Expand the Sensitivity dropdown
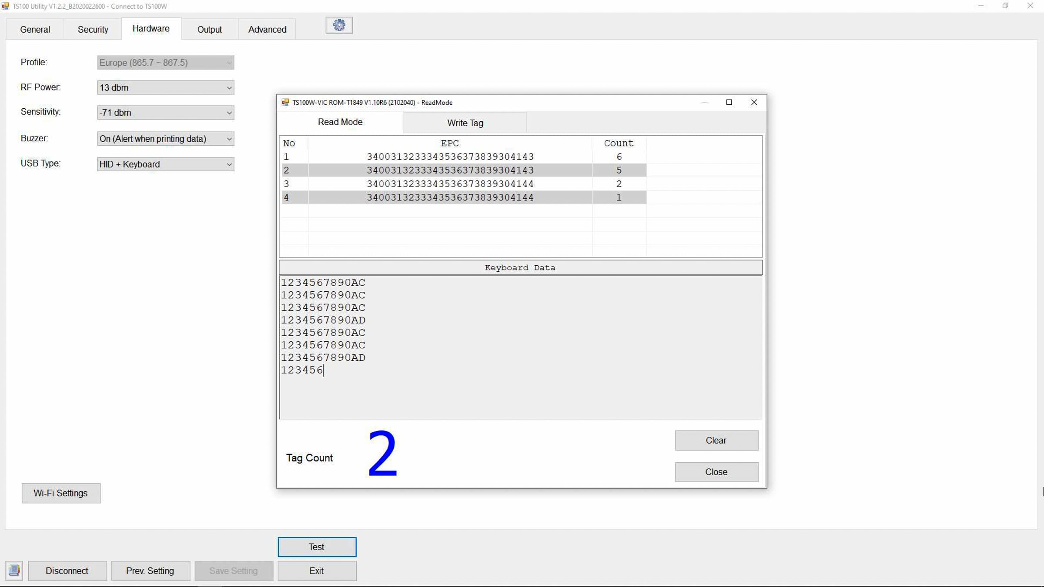The width and height of the screenshot is (1044, 587). (x=166, y=113)
